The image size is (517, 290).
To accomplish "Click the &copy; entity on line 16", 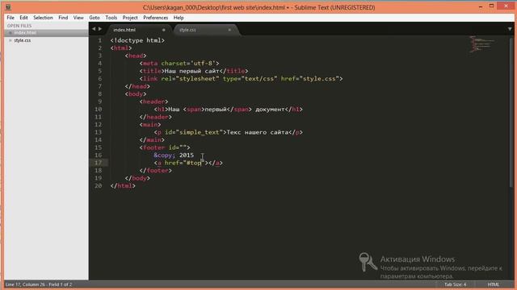I will tap(164, 155).
